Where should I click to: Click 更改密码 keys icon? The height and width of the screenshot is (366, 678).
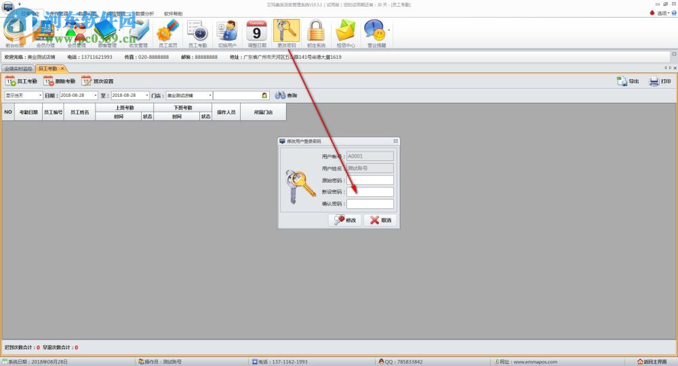[x=286, y=34]
